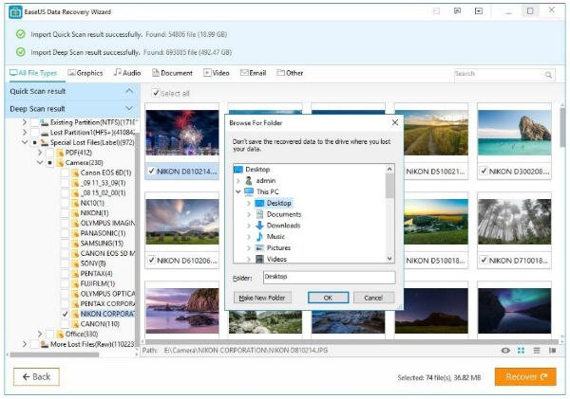Click the This PC computer icon

[x=249, y=191]
